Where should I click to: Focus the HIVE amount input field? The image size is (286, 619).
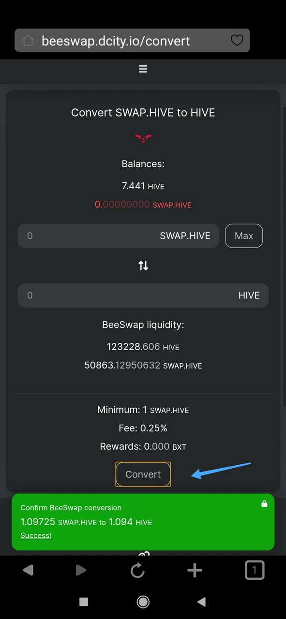point(143,295)
